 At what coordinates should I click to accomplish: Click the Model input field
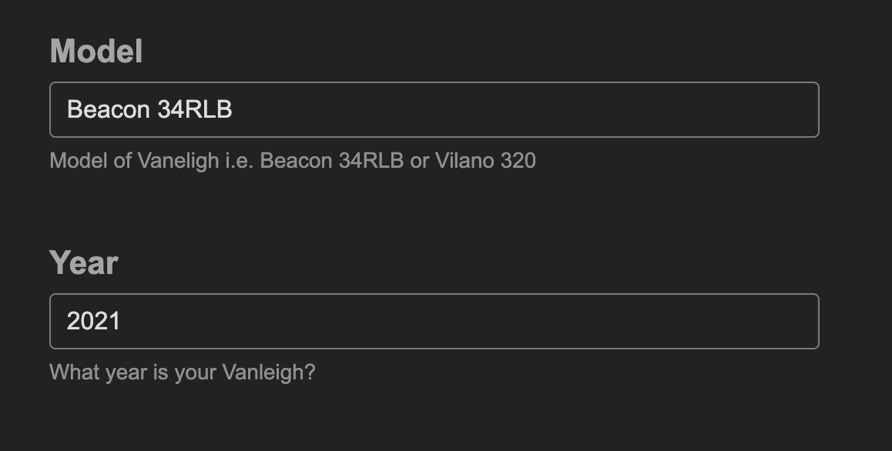pos(434,109)
